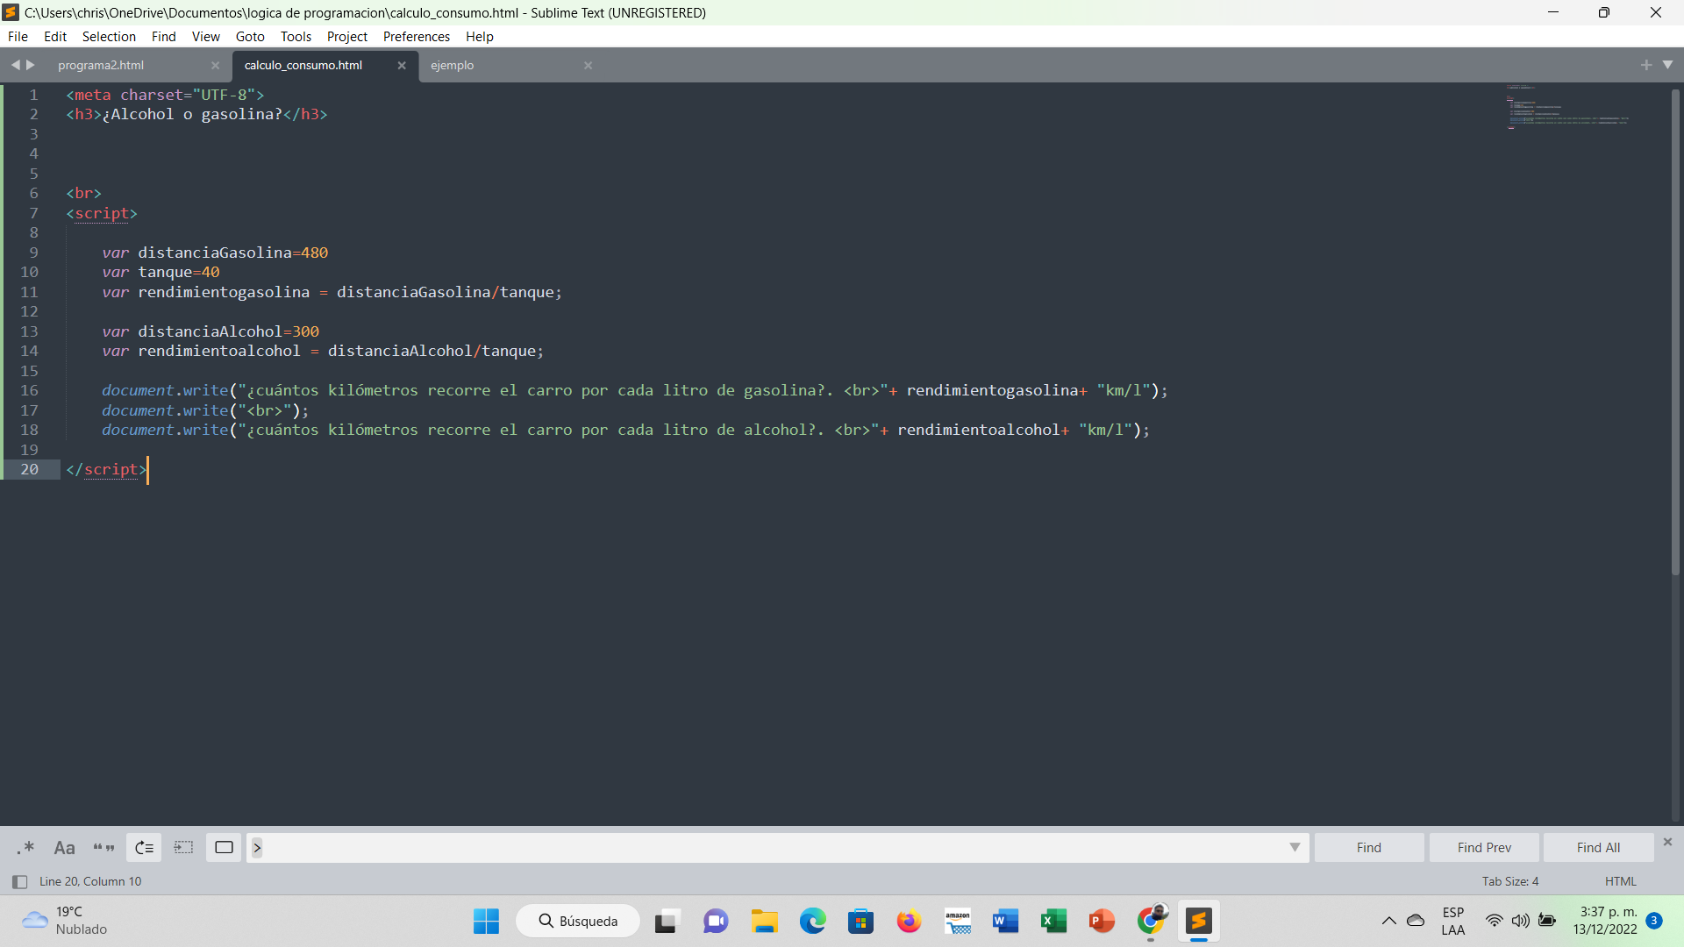
Task: Change the HTML syntax selector
Action: pos(1620,882)
